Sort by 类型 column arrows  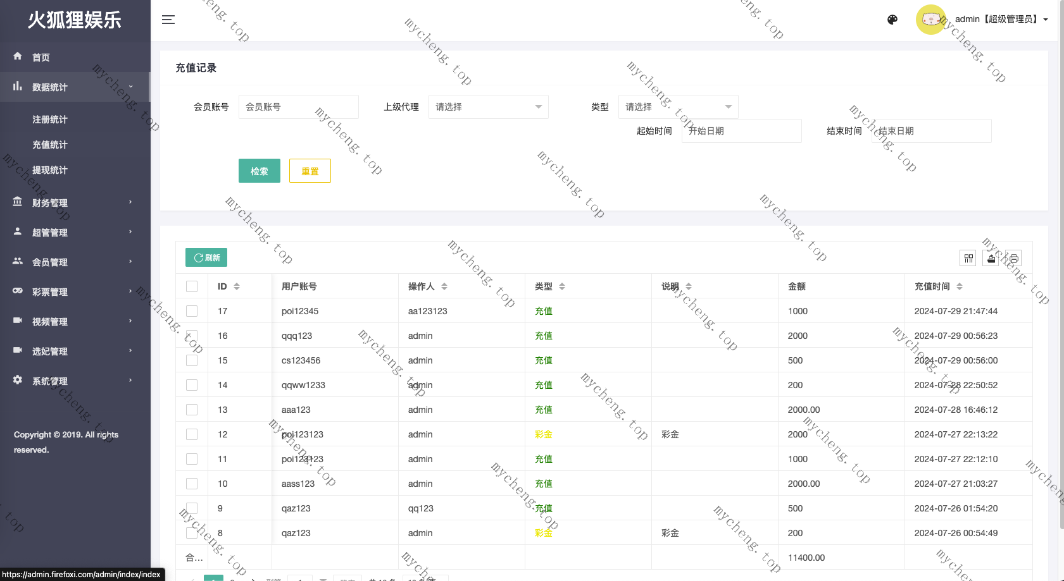(562, 286)
